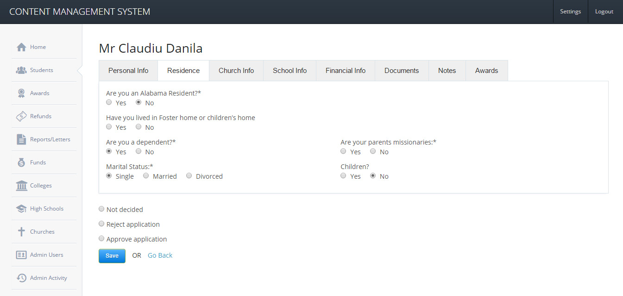Open Students via the people icon
The image size is (623, 296).
(x=21, y=70)
